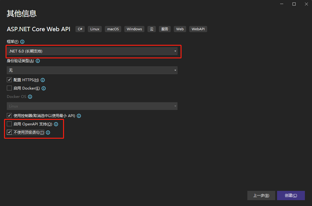Viewport: 312px width, 206px height.
Task: Click the info icon next to 启用 OpenAPI 支持(O)
Action: pyautogui.click(x=56, y=124)
